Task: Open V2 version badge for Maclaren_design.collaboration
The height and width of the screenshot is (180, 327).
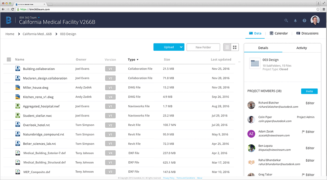Action: [110, 78]
